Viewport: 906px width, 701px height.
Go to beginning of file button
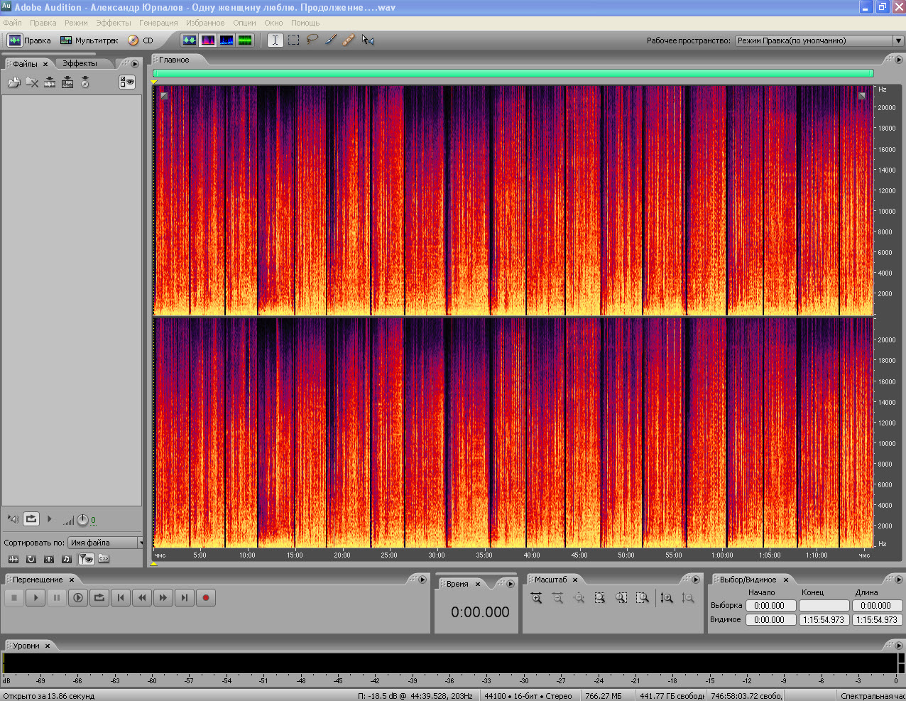pyautogui.click(x=121, y=598)
